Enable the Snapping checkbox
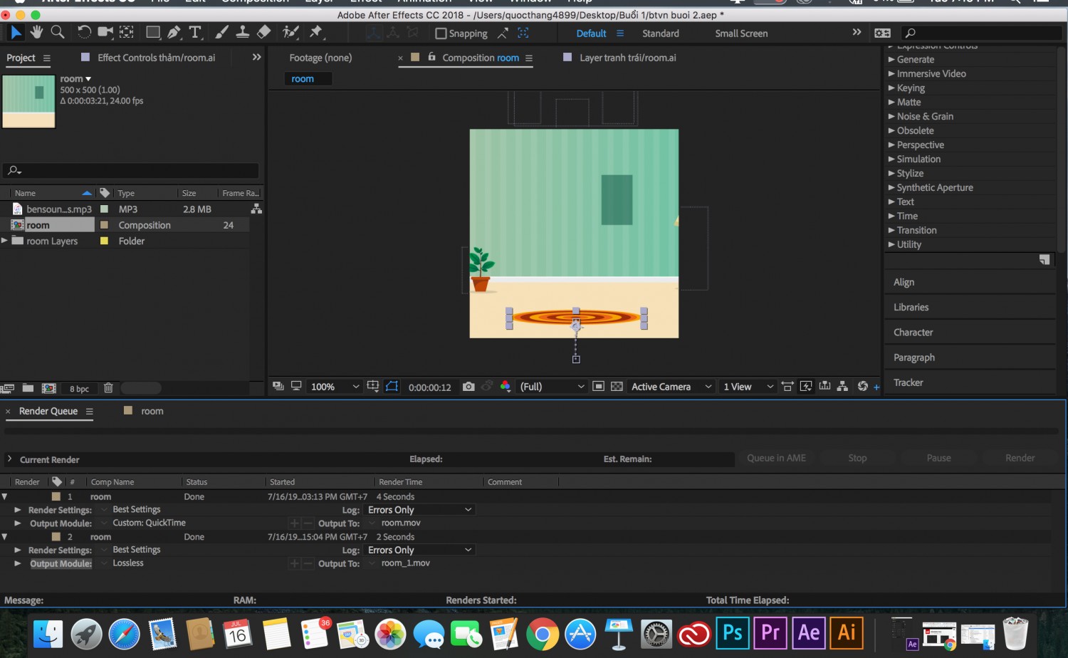Image resolution: width=1068 pixels, height=658 pixels. pos(441,33)
